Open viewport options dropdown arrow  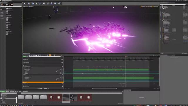pyautogui.click(x=23, y=6)
